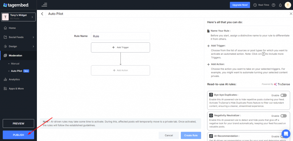Screen dimensions: 293x141
Task: Expand the Design menu chevron
Action: (33, 46)
